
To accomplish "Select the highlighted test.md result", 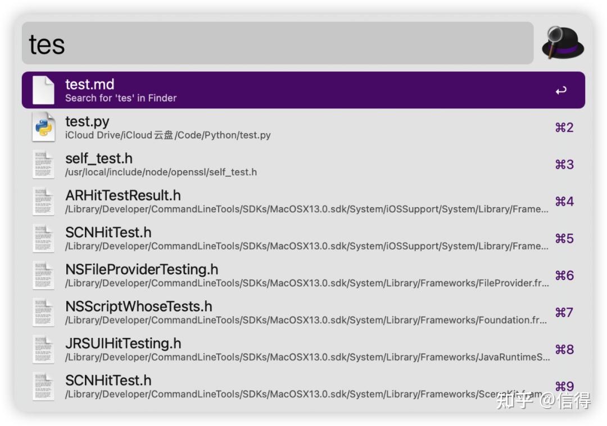I will 90,85.
